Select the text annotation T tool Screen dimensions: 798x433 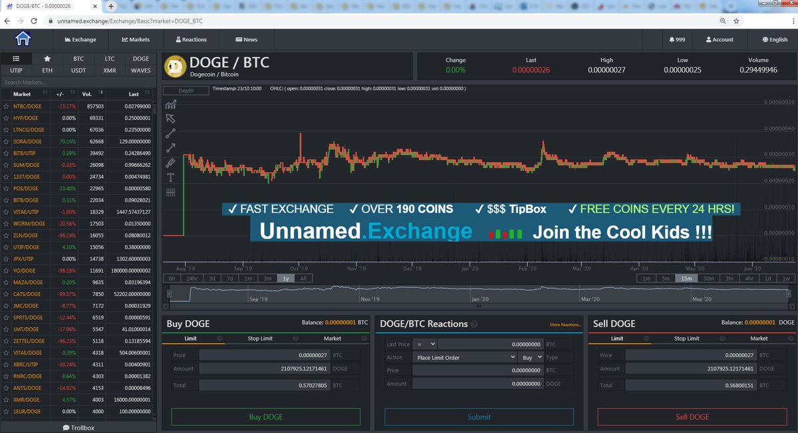coord(171,177)
